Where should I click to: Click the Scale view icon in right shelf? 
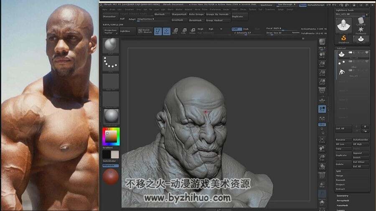click(x=322, y=158)
